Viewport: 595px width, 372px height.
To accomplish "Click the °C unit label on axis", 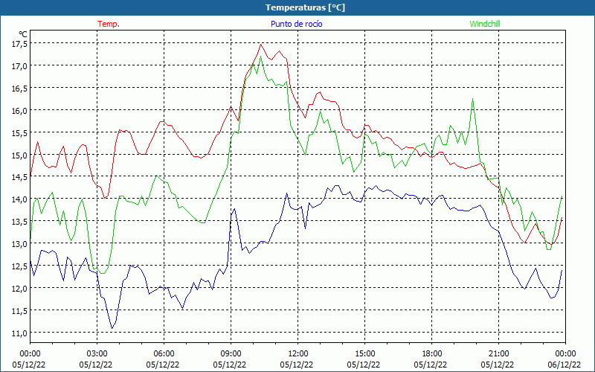I will click(23, 34).
